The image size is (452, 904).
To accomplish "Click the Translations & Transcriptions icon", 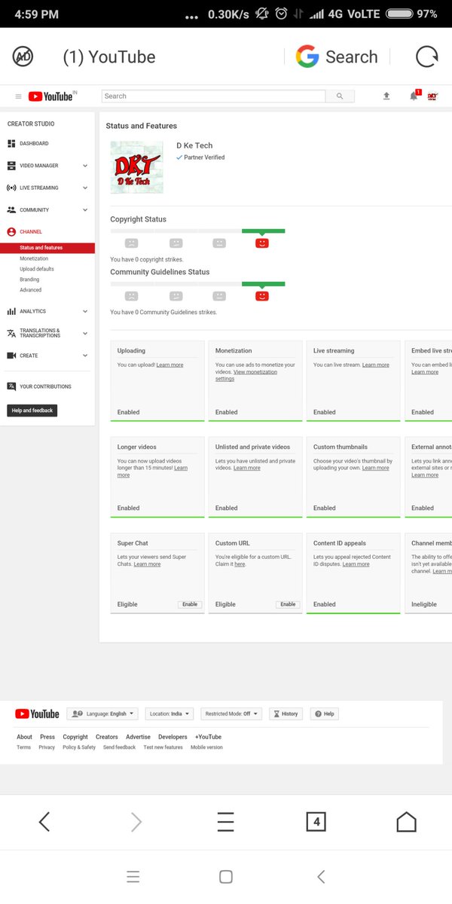I will (x=11, y=333).
